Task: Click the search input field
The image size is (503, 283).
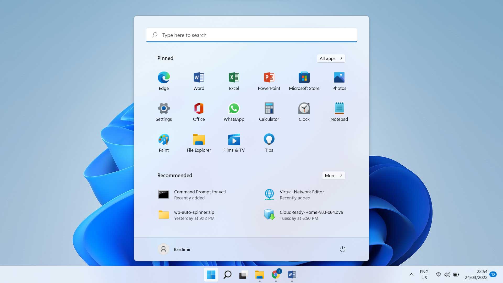Action: (x=251, y=35)
